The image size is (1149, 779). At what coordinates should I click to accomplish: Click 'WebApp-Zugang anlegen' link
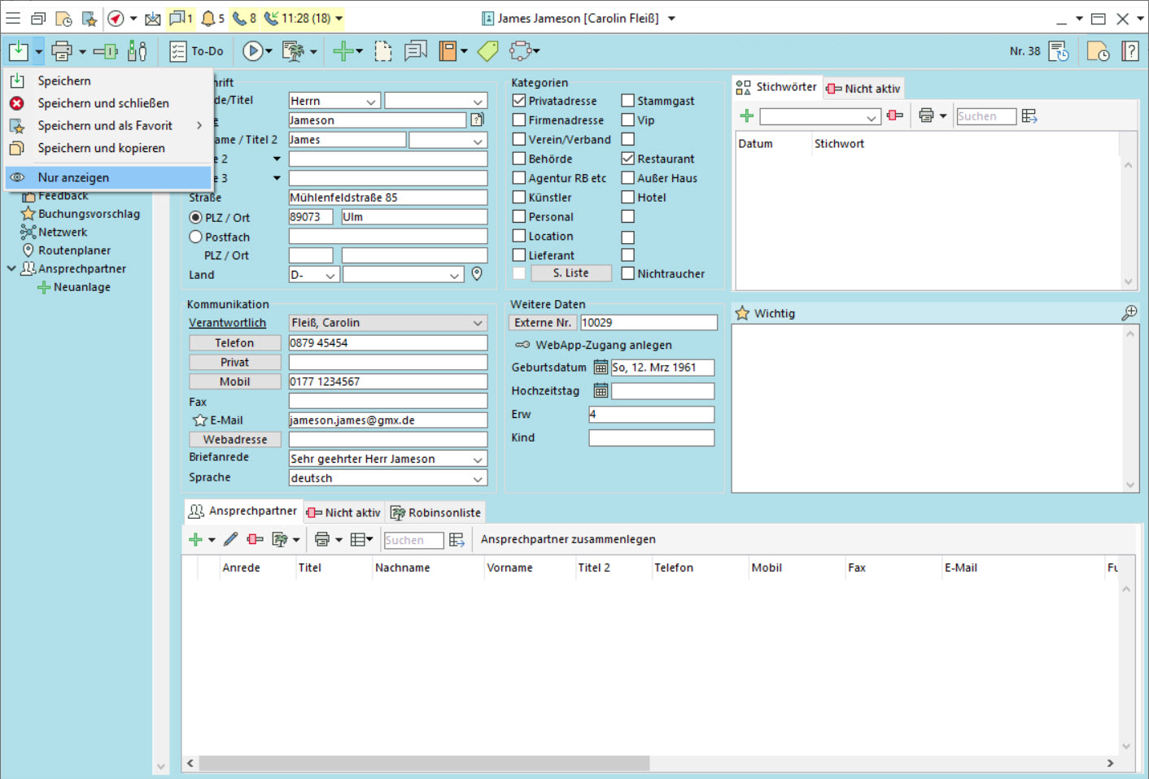click(x=603, y=345)
